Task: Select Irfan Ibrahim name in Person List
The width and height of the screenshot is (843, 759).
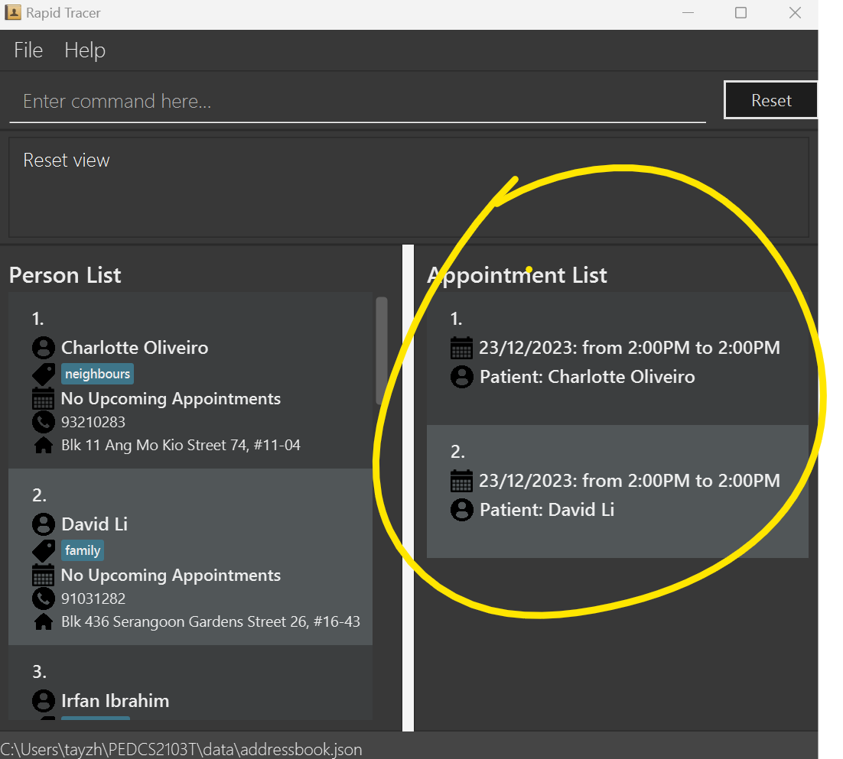Action: 115,701
